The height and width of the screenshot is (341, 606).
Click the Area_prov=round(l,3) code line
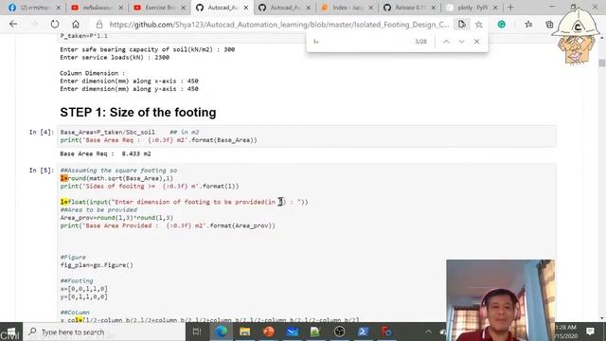pyautogui.click(x=116, y=218)
